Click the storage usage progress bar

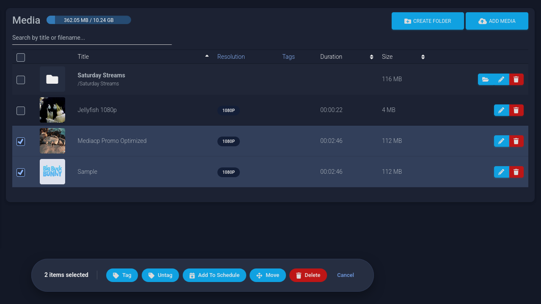point(89,20)
